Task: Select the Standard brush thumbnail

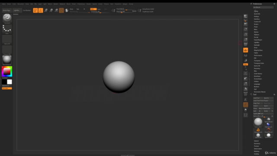Action: pos(7,18)
